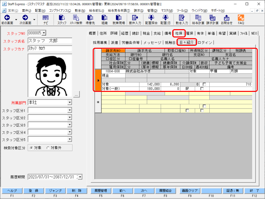Image resolution: width=265 pixels, height=199 pixels.
Task: Expand the スタッフ区分1 dropdown
Action: [x=70, y=110]
